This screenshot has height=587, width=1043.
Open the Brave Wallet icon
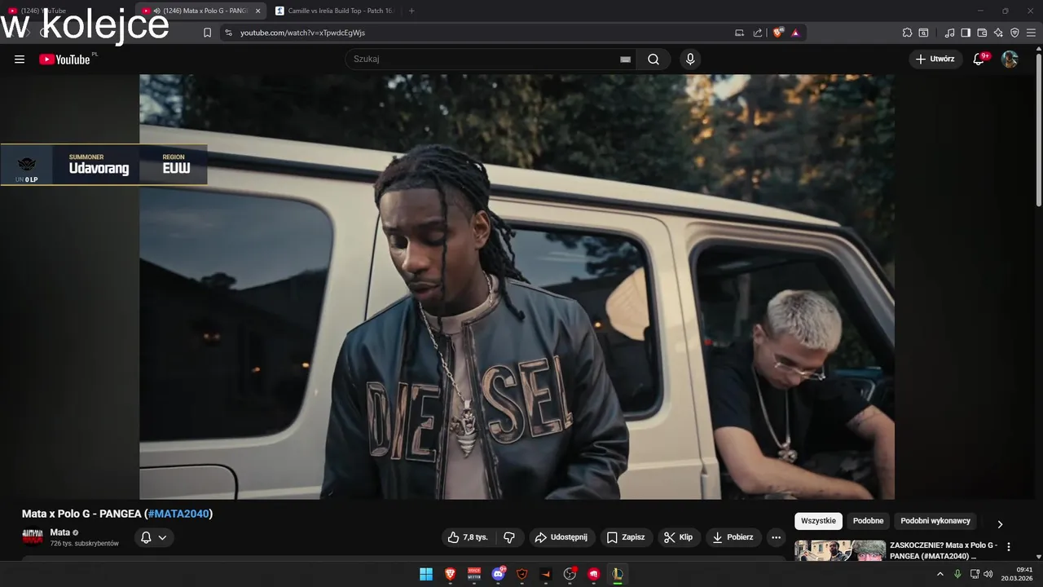tap(982, 33)
